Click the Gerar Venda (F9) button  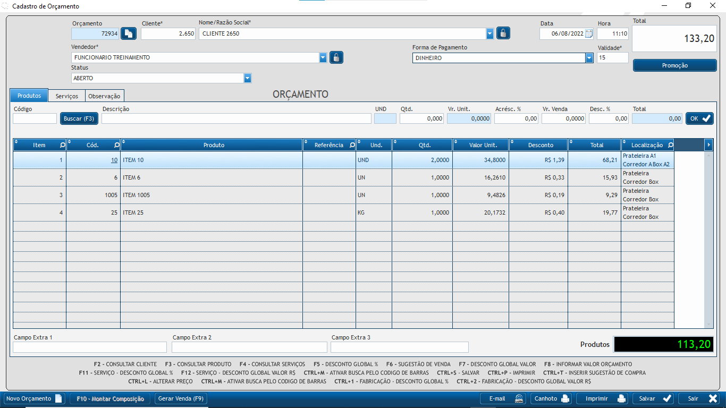coord(181,398)
